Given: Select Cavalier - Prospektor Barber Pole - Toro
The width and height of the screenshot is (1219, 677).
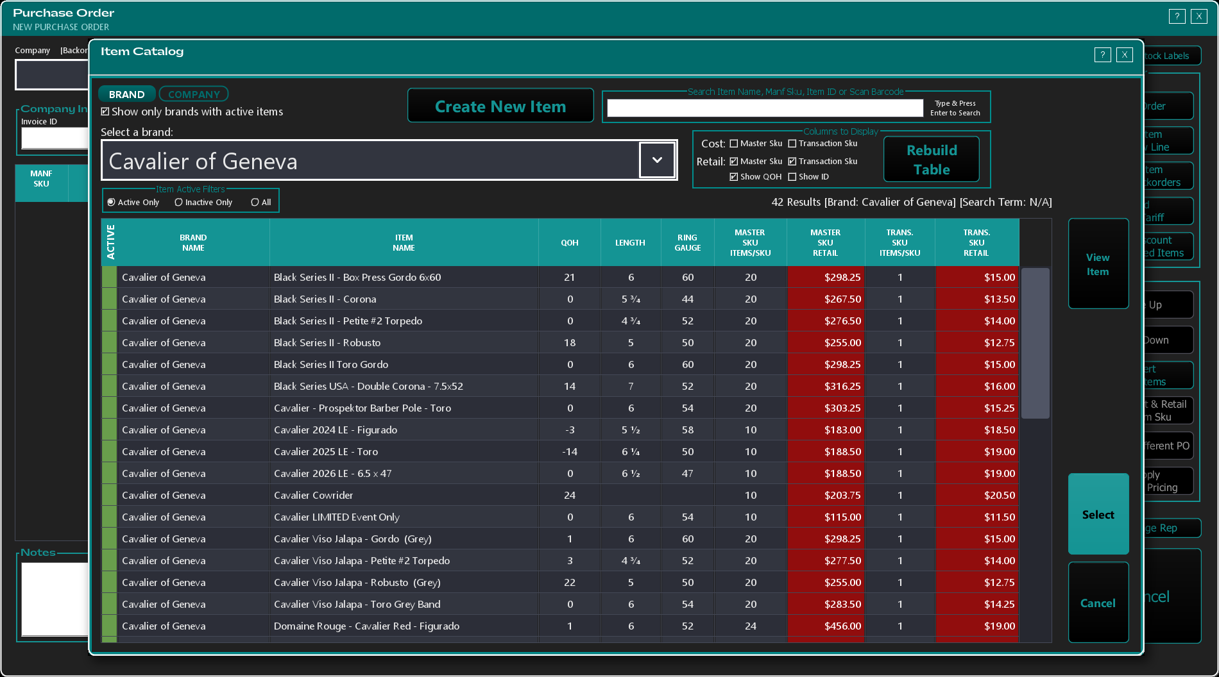Looking at the screenshot, I should 560,408.
